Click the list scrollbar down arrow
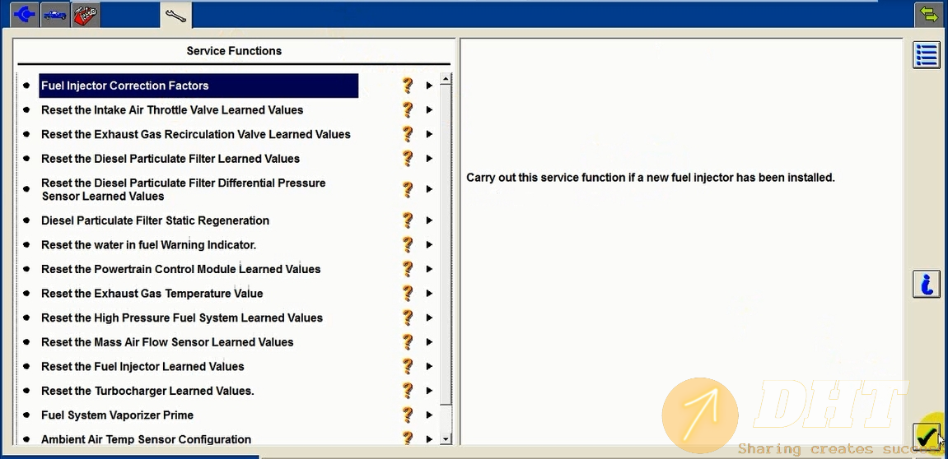 [446, 439]
